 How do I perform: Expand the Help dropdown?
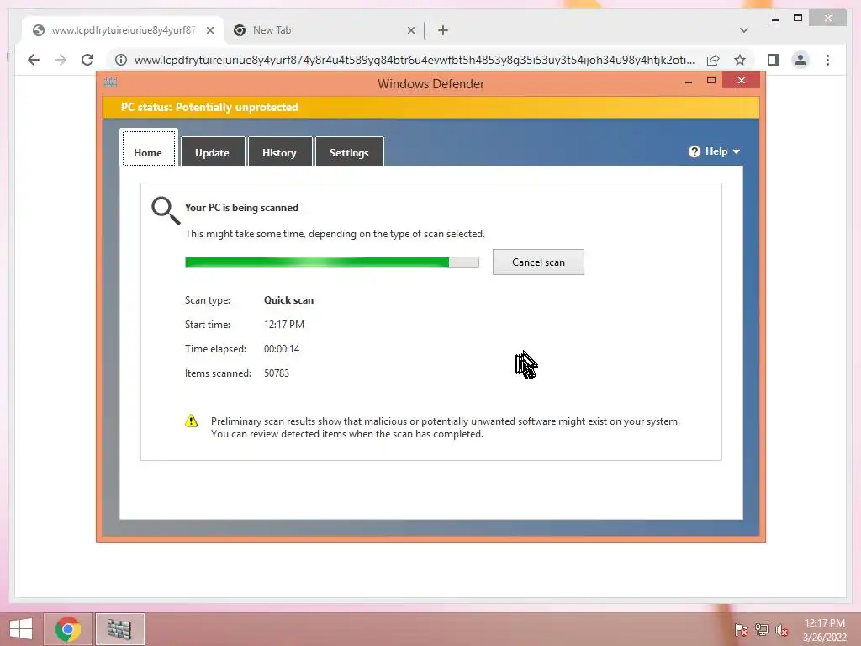pos(714,151)
